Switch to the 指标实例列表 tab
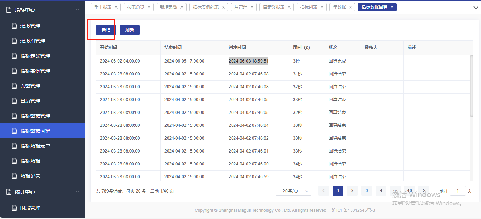Viewport: 481px width, 219px height. pyautogui.click(x=206, y=7)
